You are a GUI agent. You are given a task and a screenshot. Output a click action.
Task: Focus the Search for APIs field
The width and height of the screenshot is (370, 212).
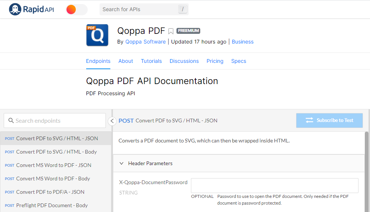pyautogui.click(x=144, y=9)
